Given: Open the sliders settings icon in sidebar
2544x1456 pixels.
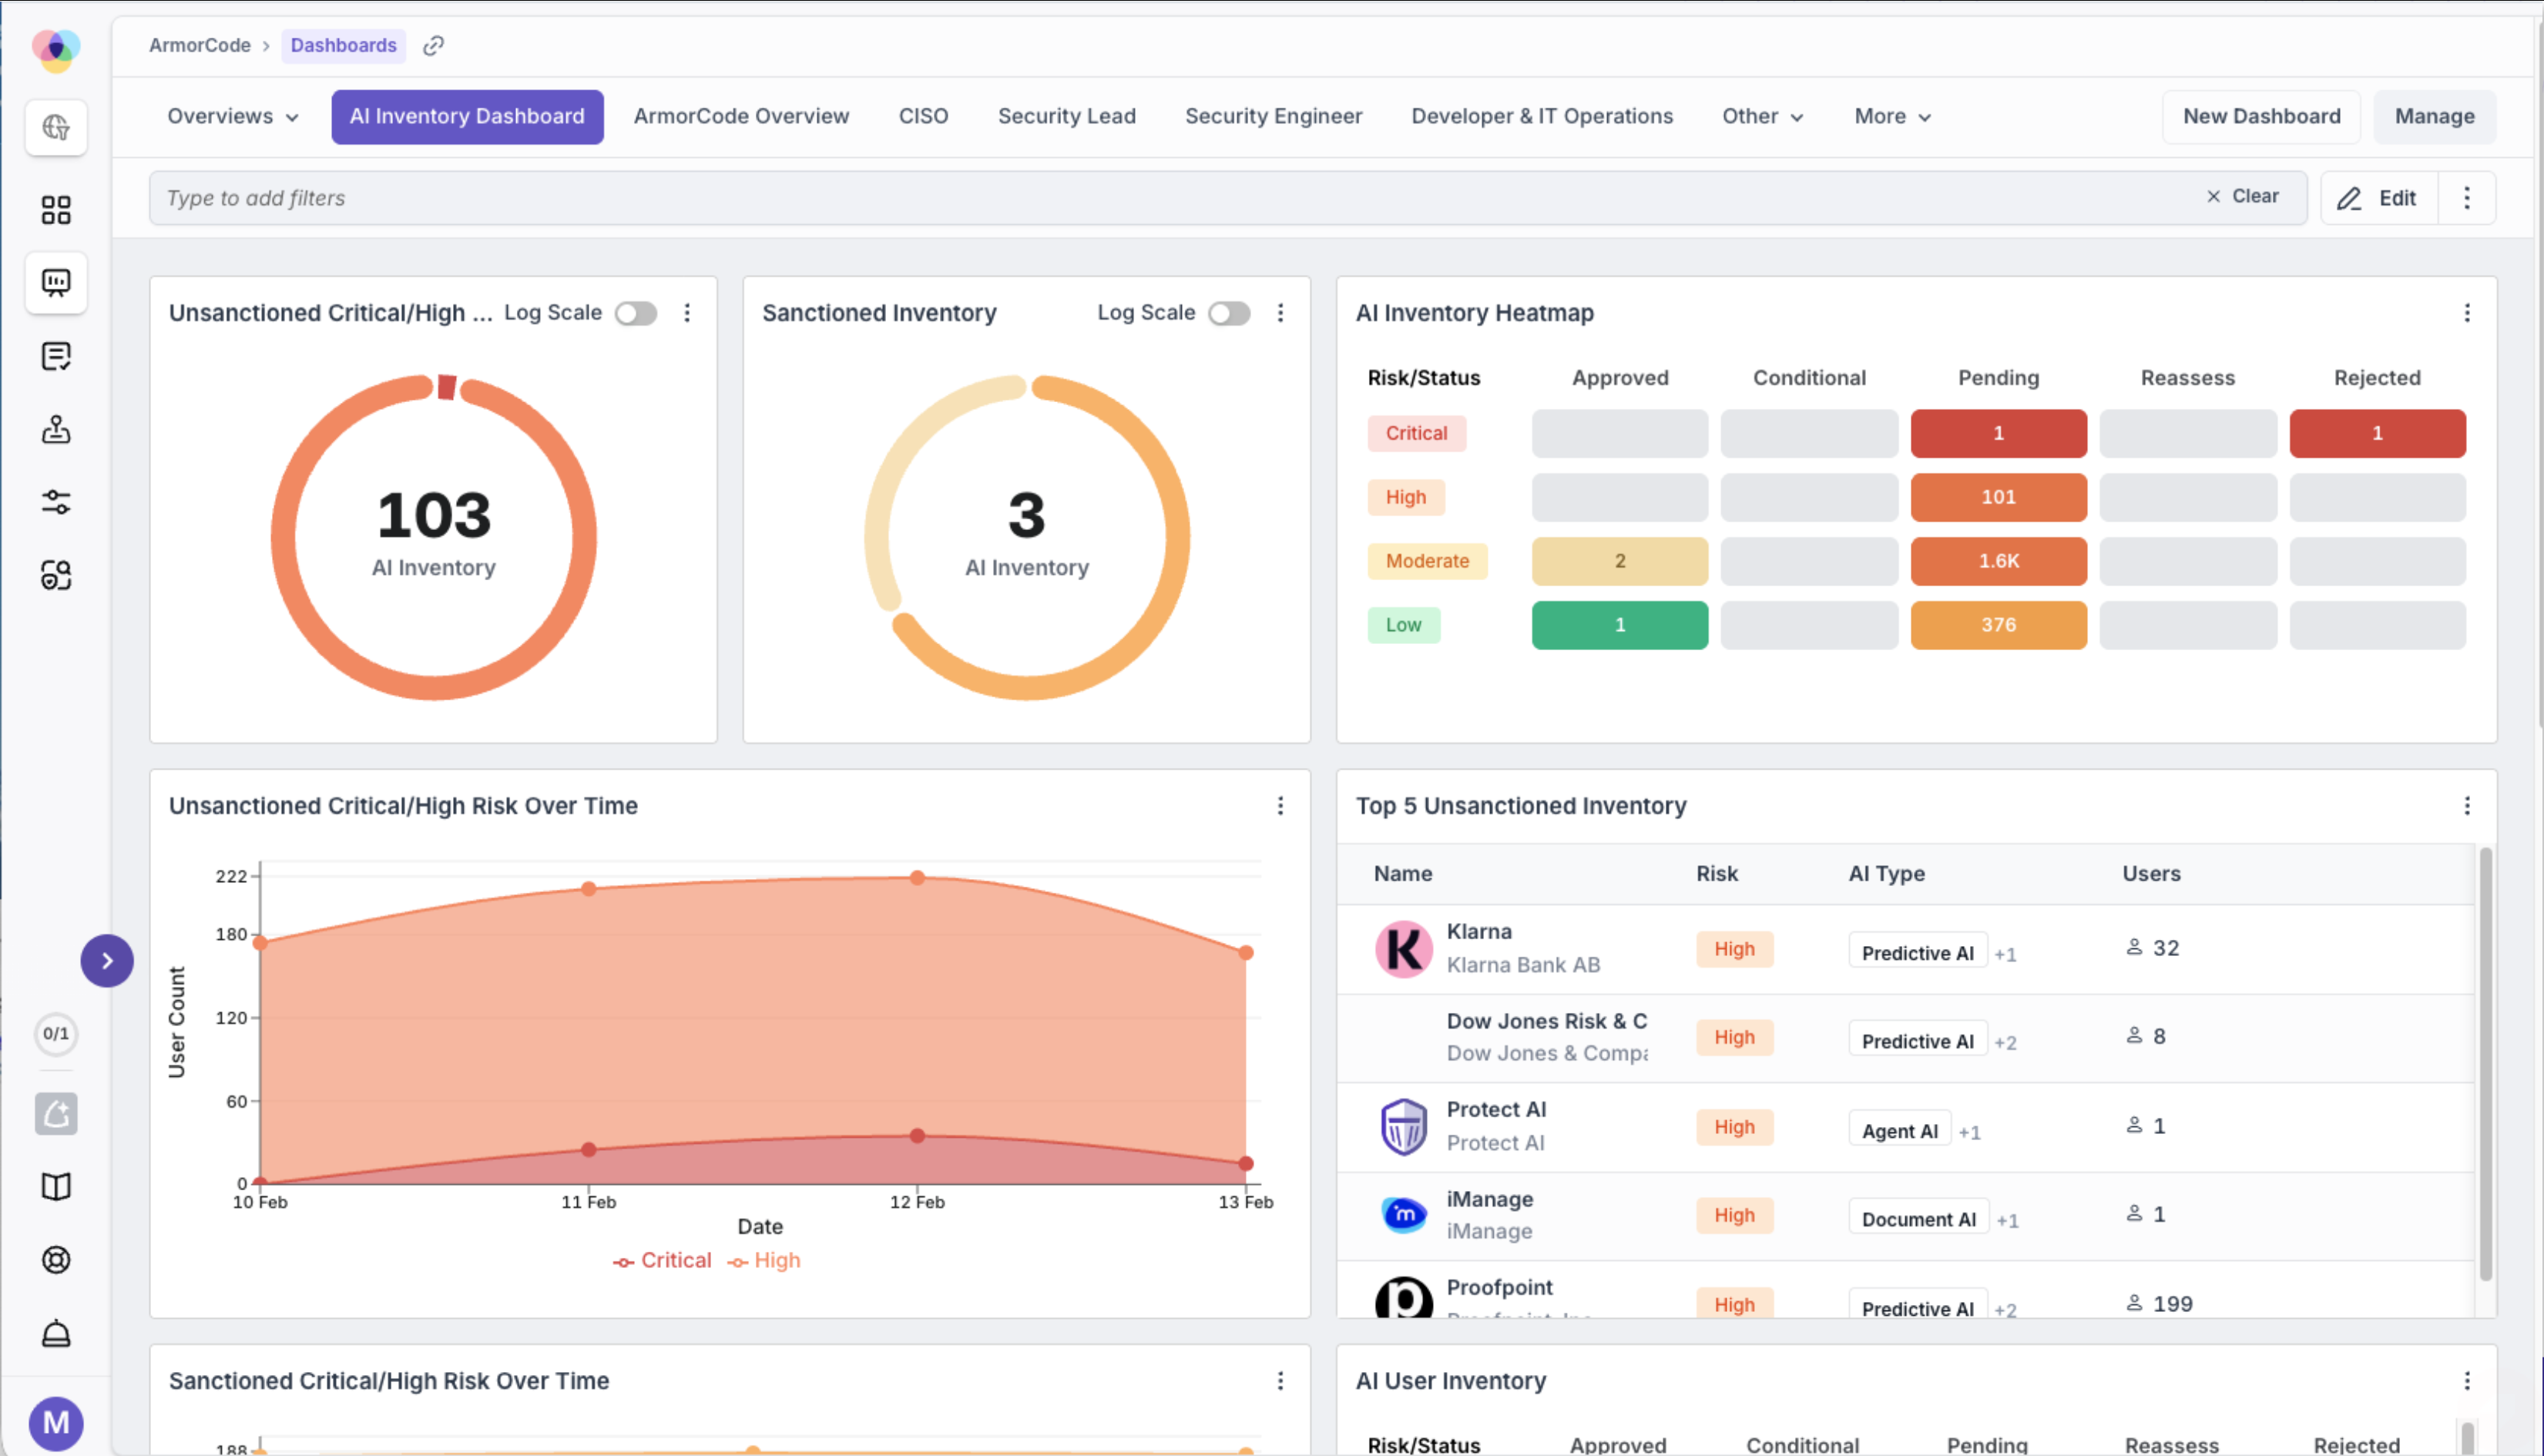Looking at the screenshot, I should (x=56, y=502).
